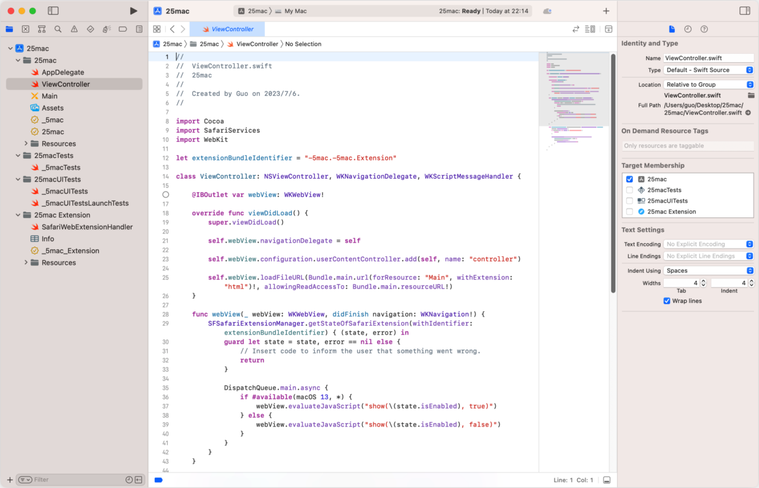Enable code review with the arrows icon

coord(576,29)
